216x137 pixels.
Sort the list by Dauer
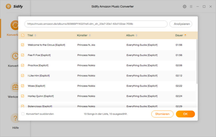coord(185,35)
